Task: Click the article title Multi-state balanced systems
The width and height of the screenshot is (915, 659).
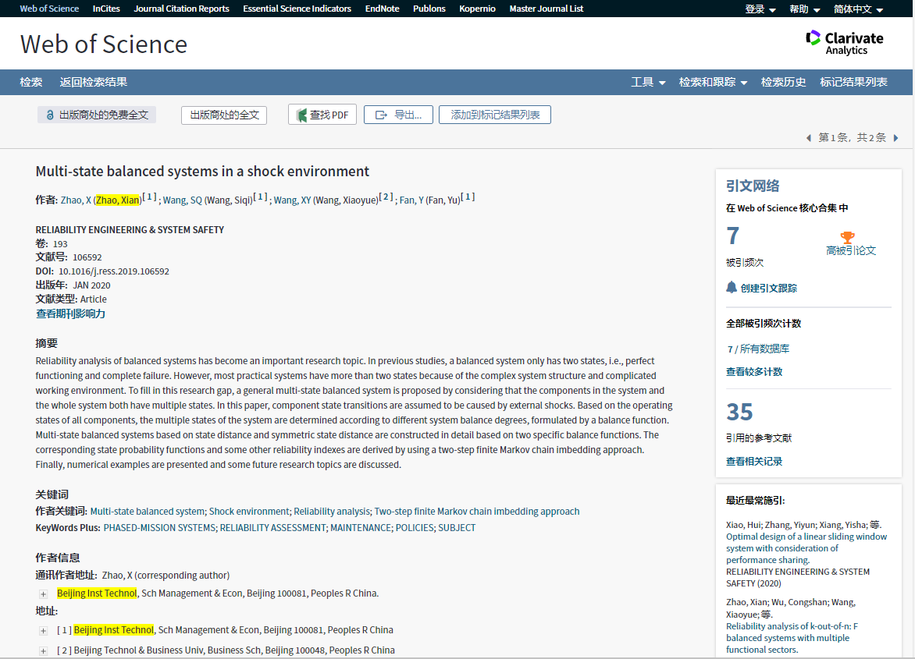Action: coord(202,172)
